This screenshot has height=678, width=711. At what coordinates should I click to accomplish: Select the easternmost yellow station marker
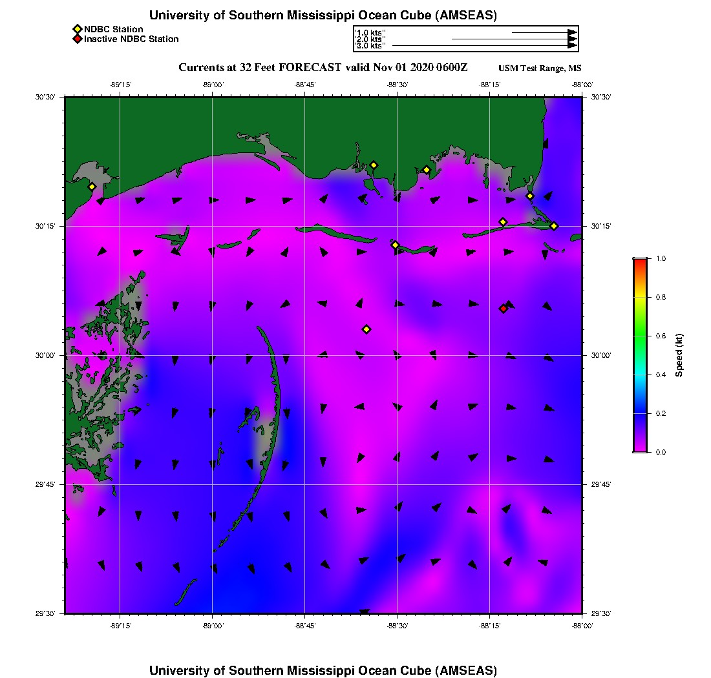point(554,225)
